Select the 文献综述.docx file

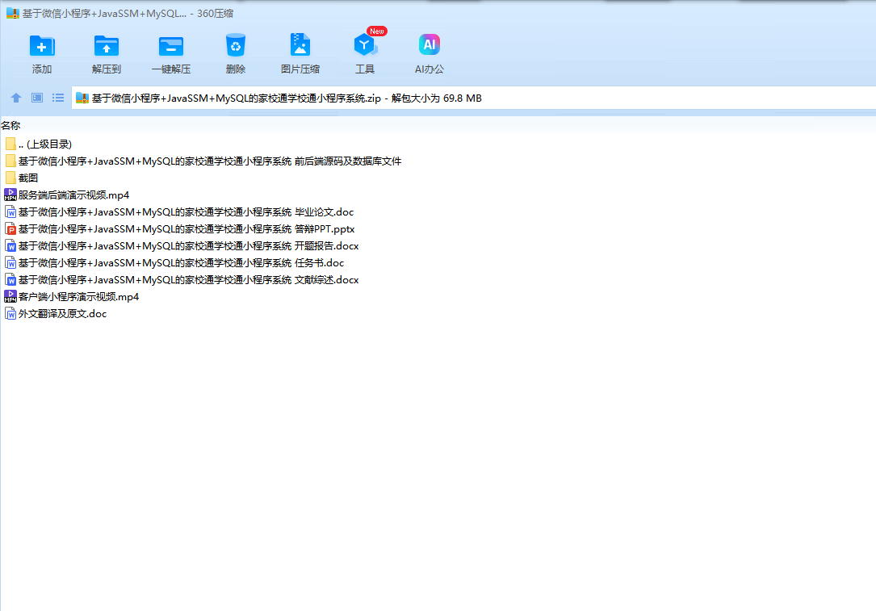tap(188, 280)
